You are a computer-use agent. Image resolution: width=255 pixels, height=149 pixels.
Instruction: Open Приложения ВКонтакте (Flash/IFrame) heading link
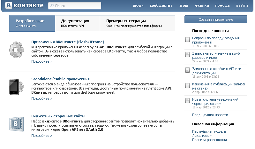[x=68, y=42]
